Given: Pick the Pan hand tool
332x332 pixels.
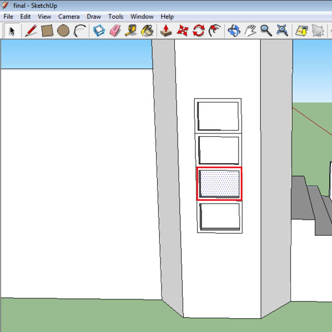Looking at the screenshot, I should click(x=250, y=30).
